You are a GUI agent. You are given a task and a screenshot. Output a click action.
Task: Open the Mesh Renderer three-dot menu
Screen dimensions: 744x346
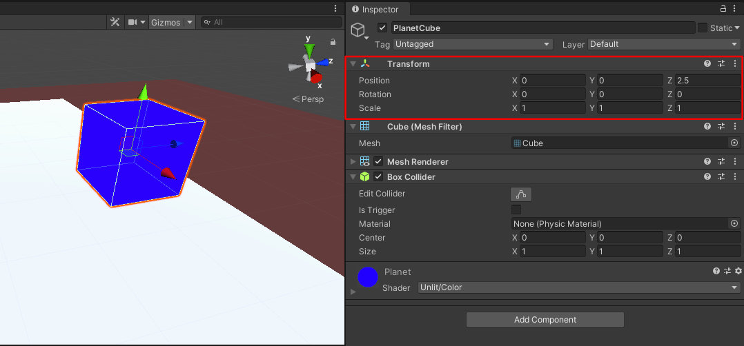[735, 161]
